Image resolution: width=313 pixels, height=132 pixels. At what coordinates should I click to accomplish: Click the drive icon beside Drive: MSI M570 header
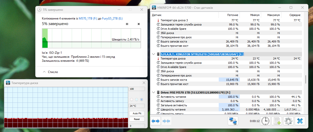click(158, 92)
